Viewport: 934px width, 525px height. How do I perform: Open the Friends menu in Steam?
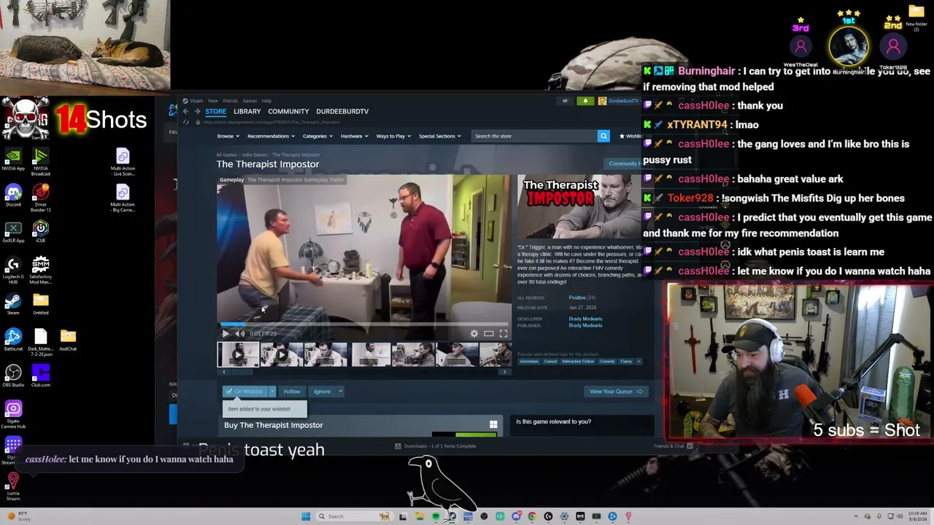click(x=231, y=101)
